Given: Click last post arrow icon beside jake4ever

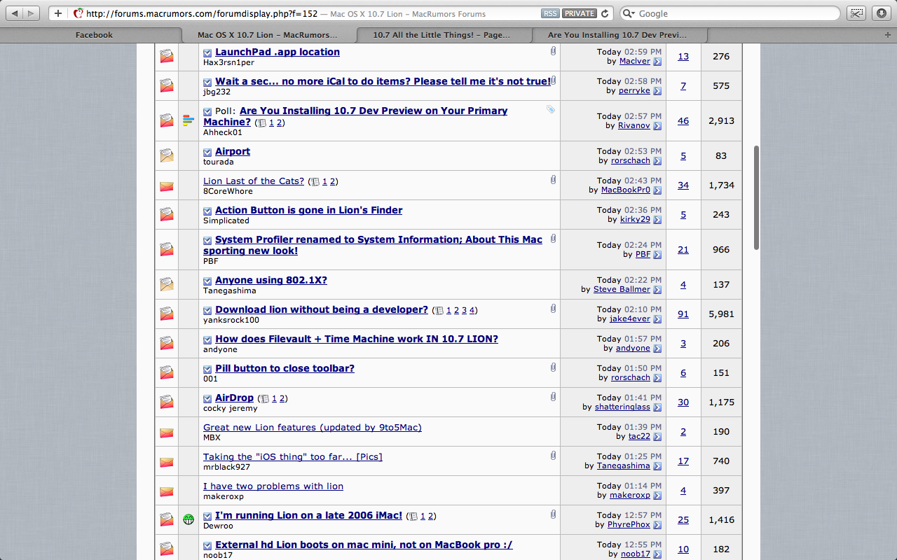Looking at the screenshot, I should (x=657, y=319).
